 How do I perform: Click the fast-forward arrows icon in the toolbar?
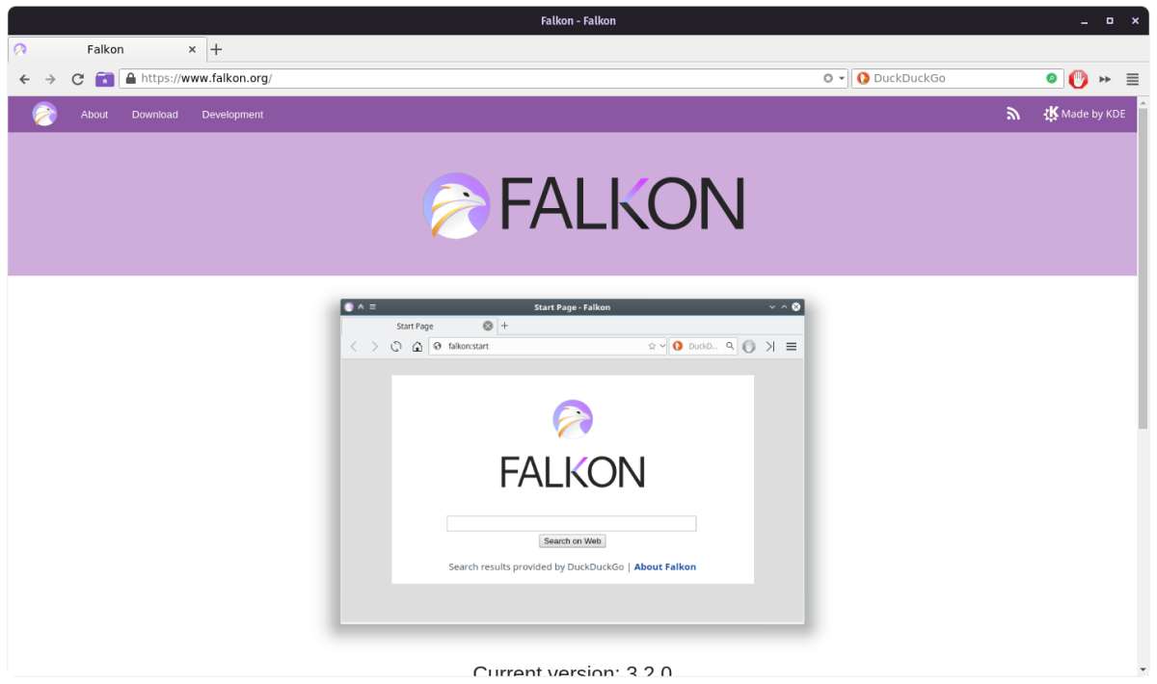[x=1105, y=79]
